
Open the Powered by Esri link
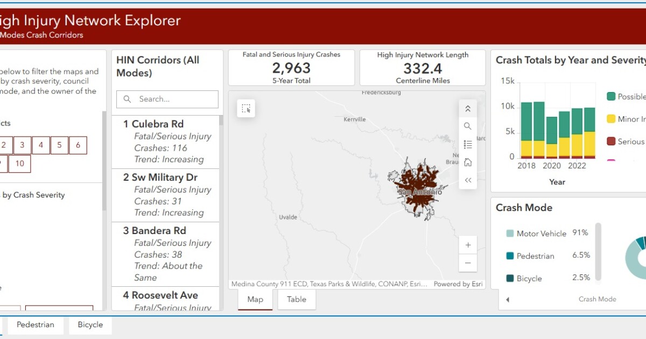click(457, 284)
